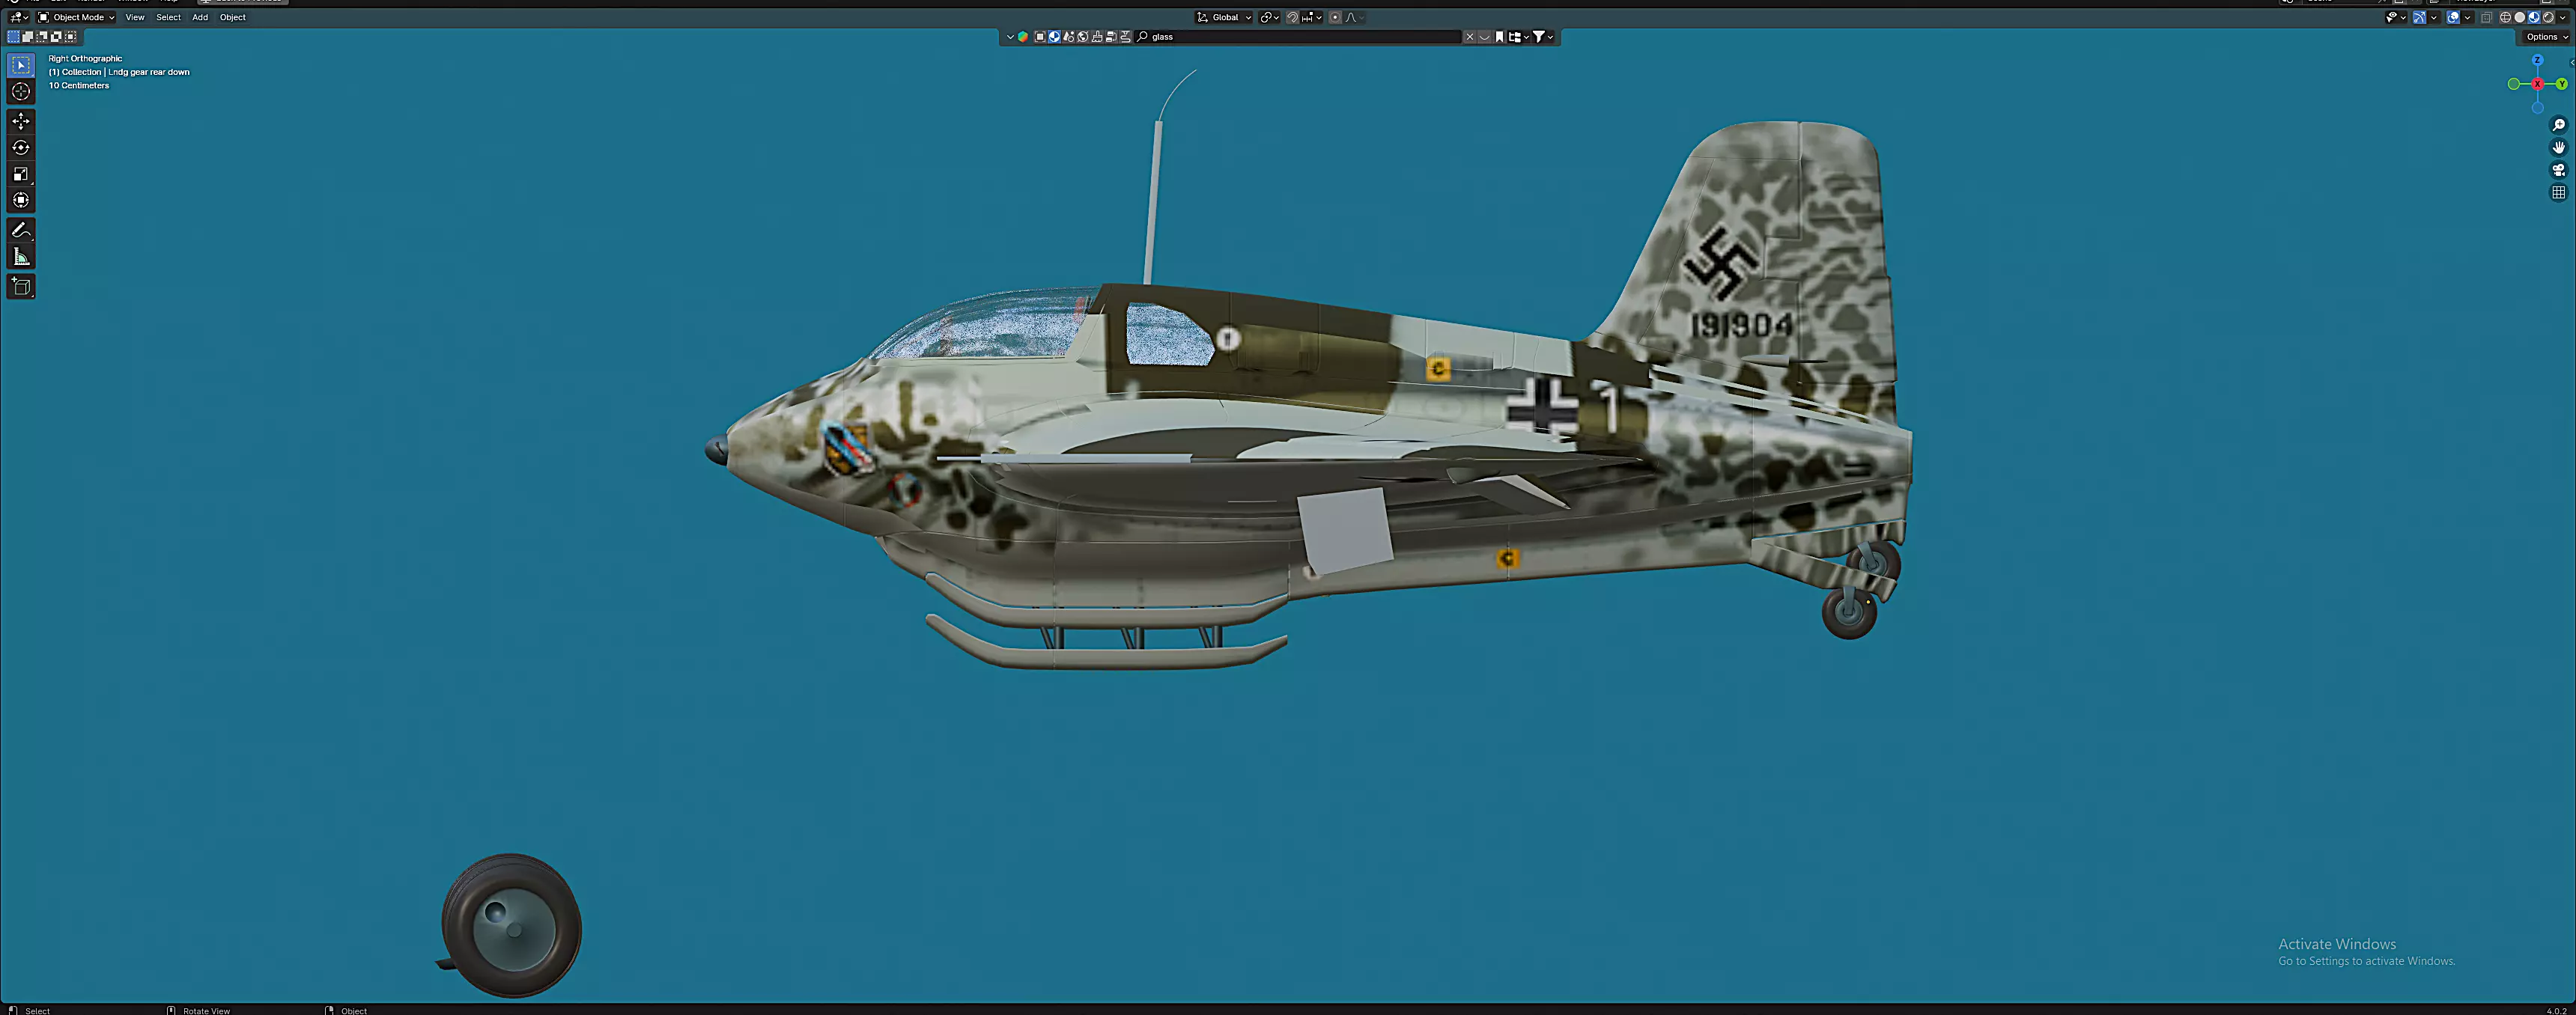
Task: Open the Particles properties tab icon
Action: point(1069,37)
